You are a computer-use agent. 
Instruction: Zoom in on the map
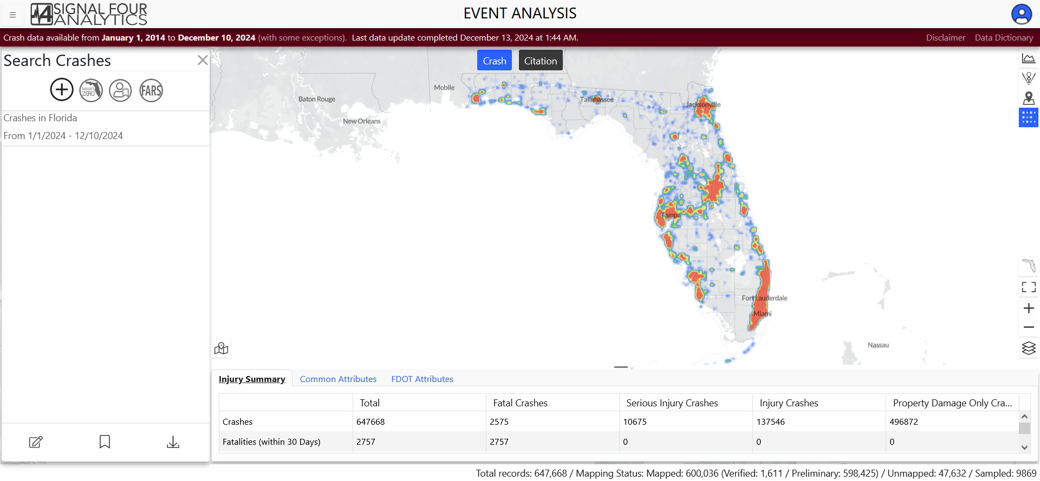coord(1029,308)
